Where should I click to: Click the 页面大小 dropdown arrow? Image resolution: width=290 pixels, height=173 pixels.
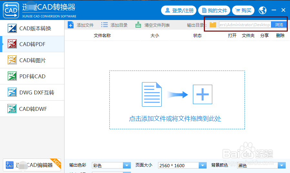pos(203,165)
